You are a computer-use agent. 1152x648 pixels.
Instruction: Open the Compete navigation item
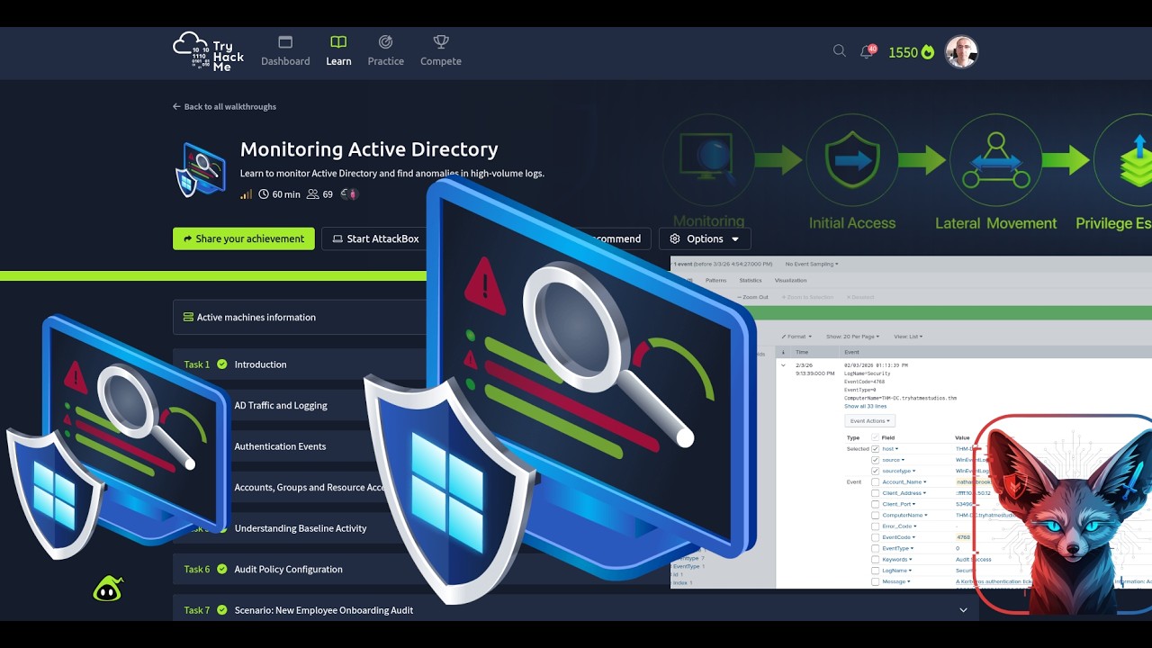coord(441,51)
